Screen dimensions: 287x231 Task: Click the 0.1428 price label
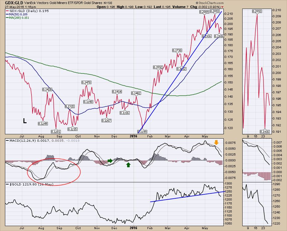tap(47, 90)
